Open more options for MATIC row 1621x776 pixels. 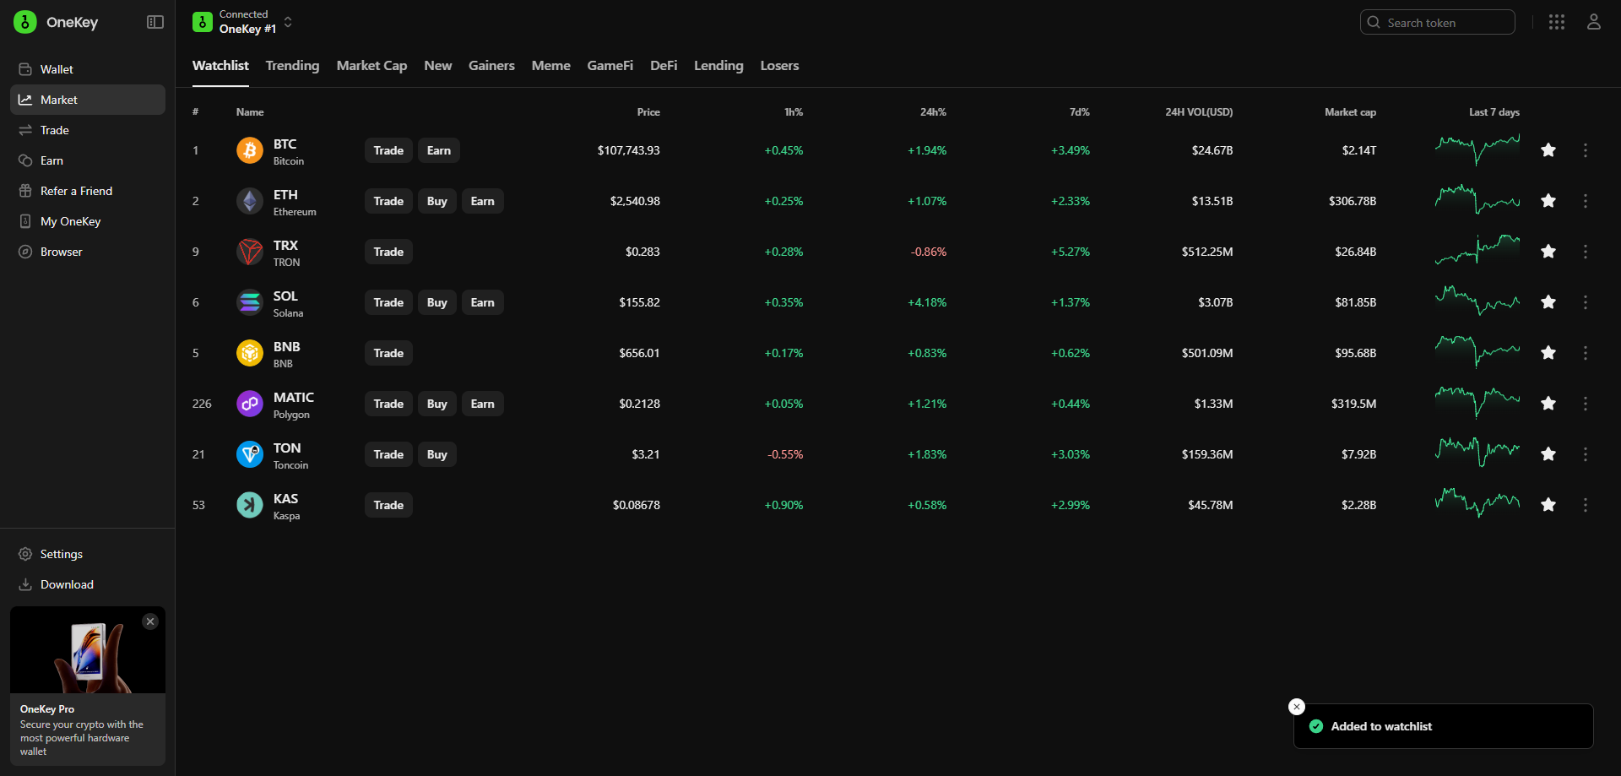[1586, 404]
